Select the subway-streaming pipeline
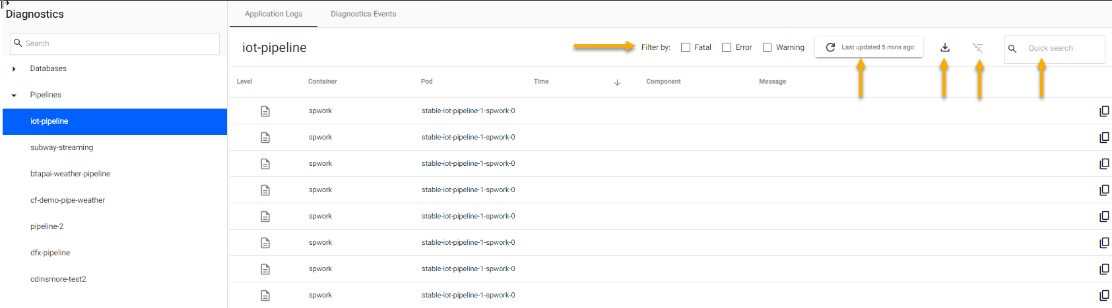Screen dimensions: 1112x308 [x=61, y=147]
